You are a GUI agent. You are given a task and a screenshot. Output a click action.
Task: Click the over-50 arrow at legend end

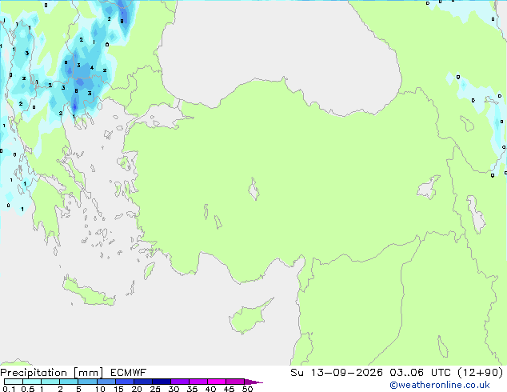pos(253,382)
